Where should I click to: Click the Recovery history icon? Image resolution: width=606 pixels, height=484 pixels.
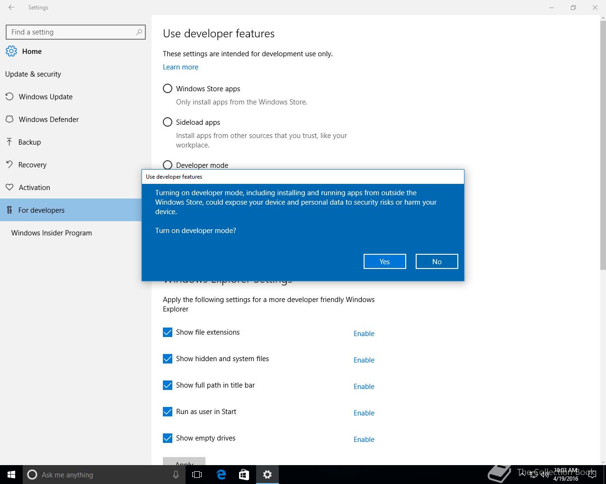click(x=9, y=164)
